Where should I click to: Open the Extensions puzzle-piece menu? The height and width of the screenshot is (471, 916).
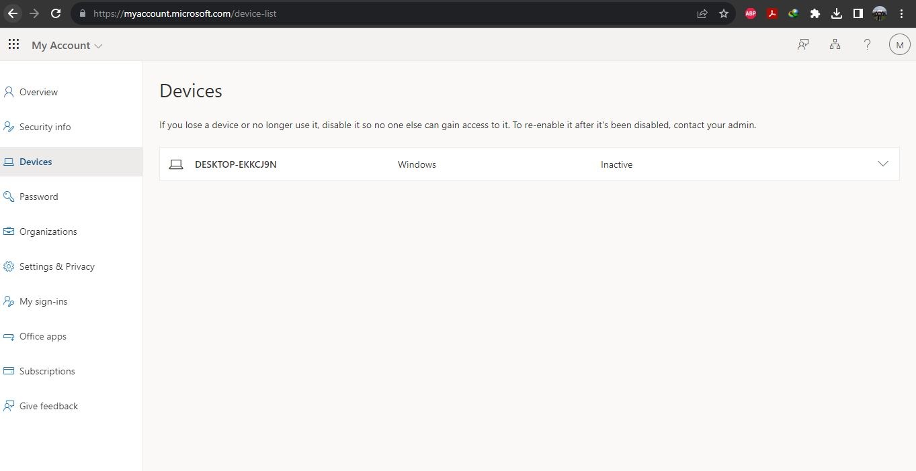point(815,13)
